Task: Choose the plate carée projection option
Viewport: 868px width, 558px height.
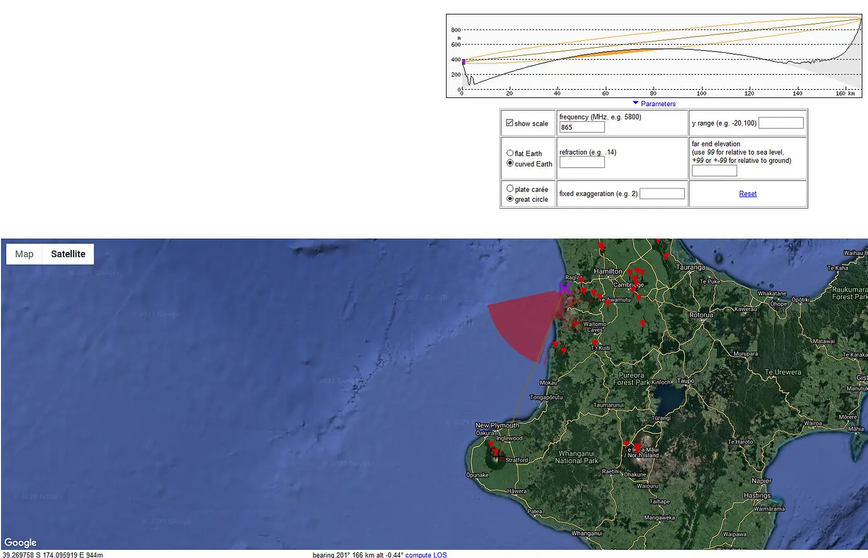Action: pos(509,189)
